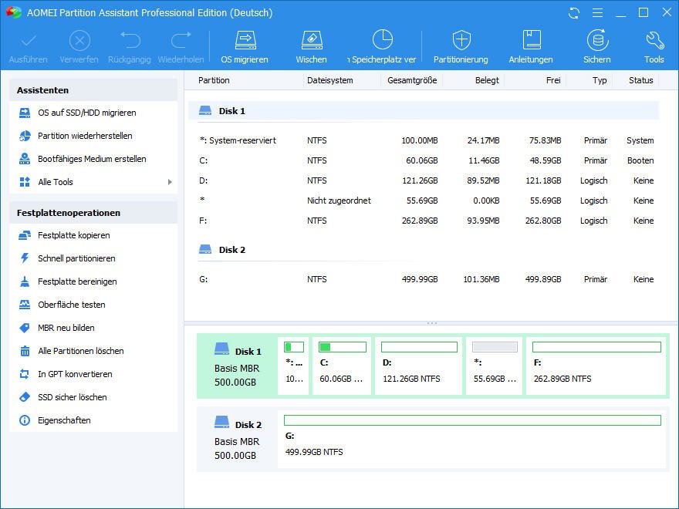The width and height of the screenshot is (679, 509).
Task: Click the G: partition block on Disk 2
Action: click(472, 437)
